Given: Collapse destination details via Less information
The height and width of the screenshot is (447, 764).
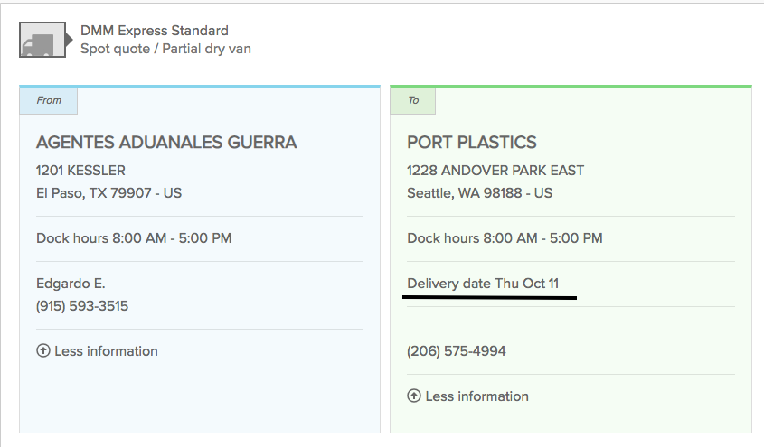Looking at the screenshot, I should pos(467,396).
